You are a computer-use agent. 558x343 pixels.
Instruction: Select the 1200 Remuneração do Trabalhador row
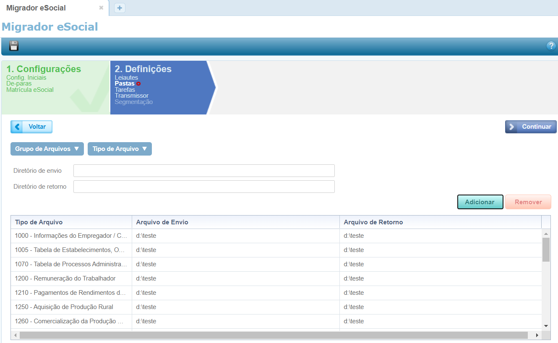(x=65, y=278)
